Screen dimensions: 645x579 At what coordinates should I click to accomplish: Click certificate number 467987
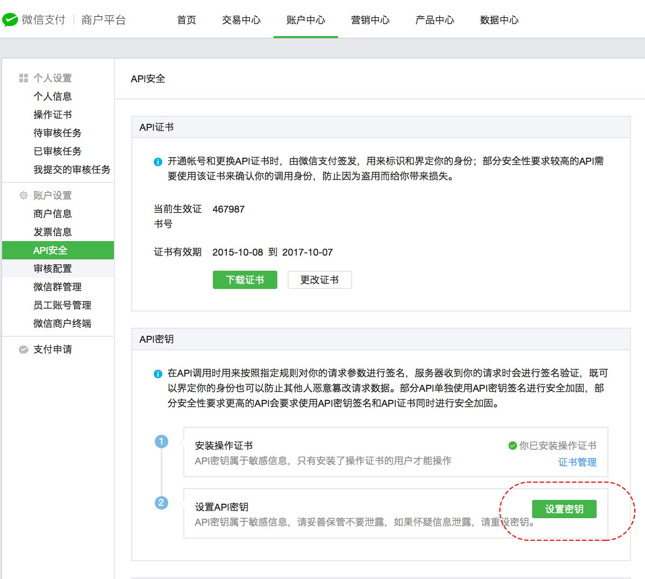[x=228, y=209]
